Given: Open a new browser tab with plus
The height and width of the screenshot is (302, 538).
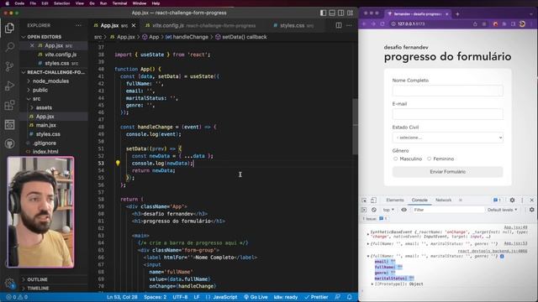Looking at the screenshot, I should tap(457, 14).
